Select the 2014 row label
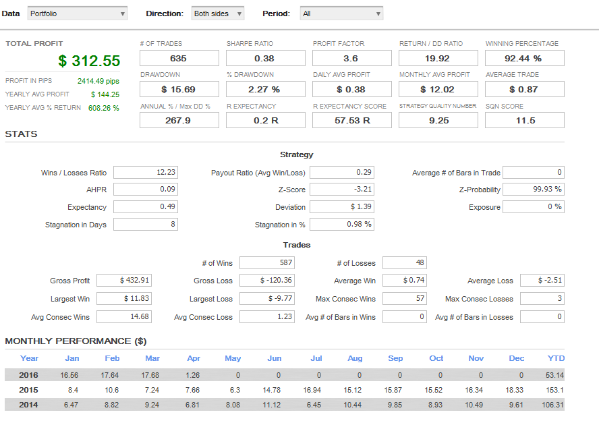Viewport: 599px width, 427px height. coord(28,405)
